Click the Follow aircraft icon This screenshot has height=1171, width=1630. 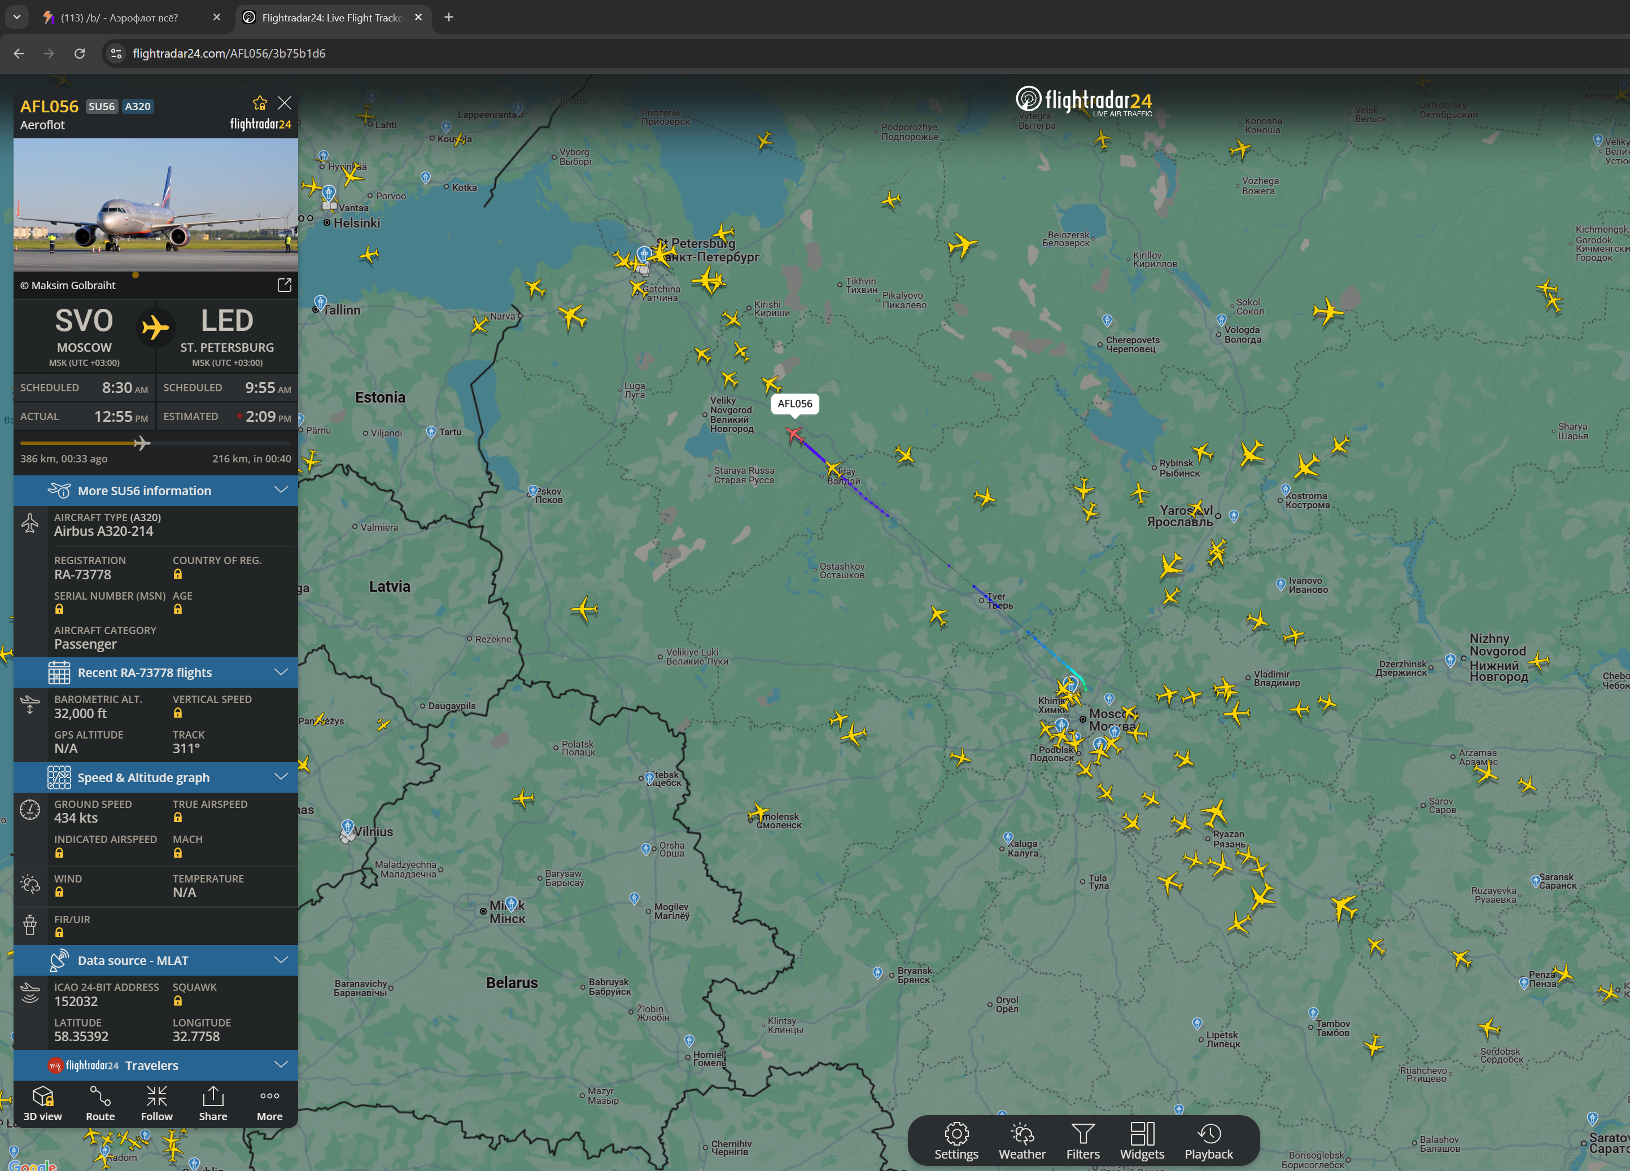pos(156,1103)
